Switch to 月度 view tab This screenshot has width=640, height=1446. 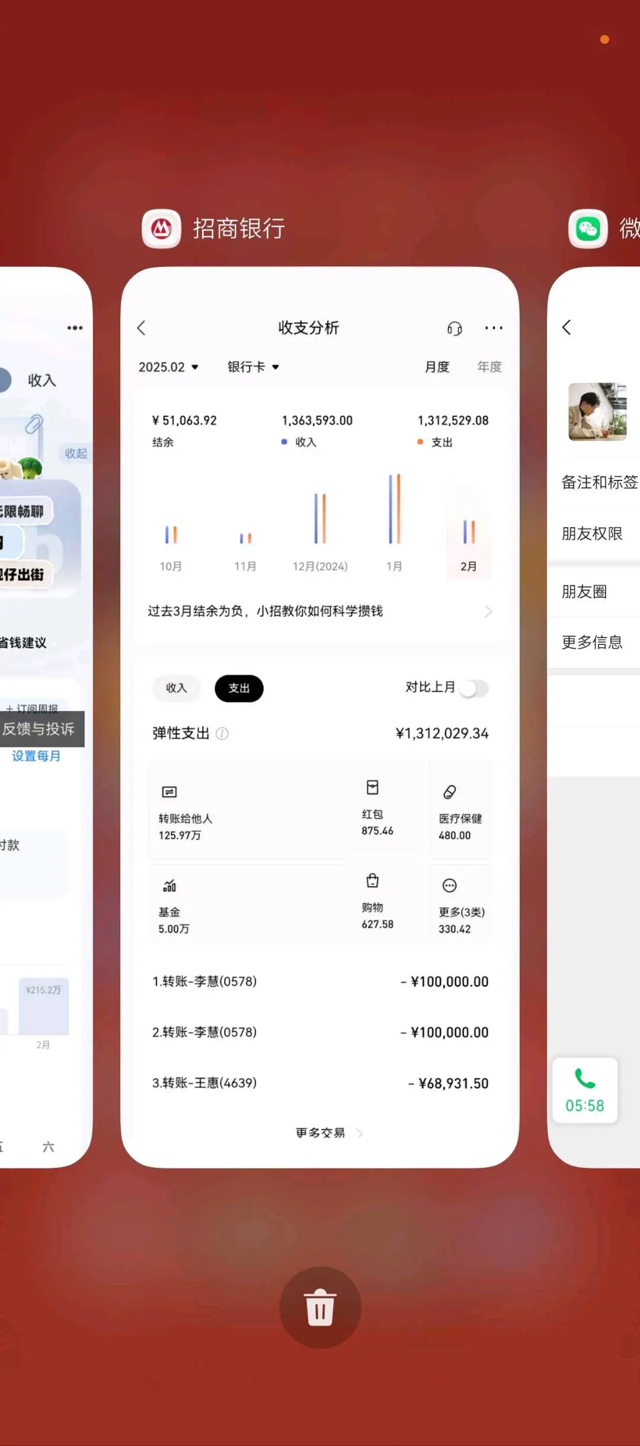pyautogui.click(x=437, y=367)
